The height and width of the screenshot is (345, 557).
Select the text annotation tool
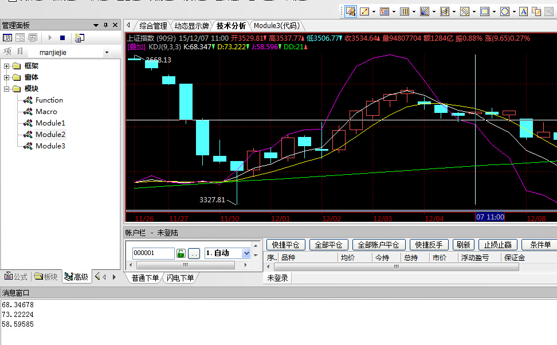(x=523, y=11)
